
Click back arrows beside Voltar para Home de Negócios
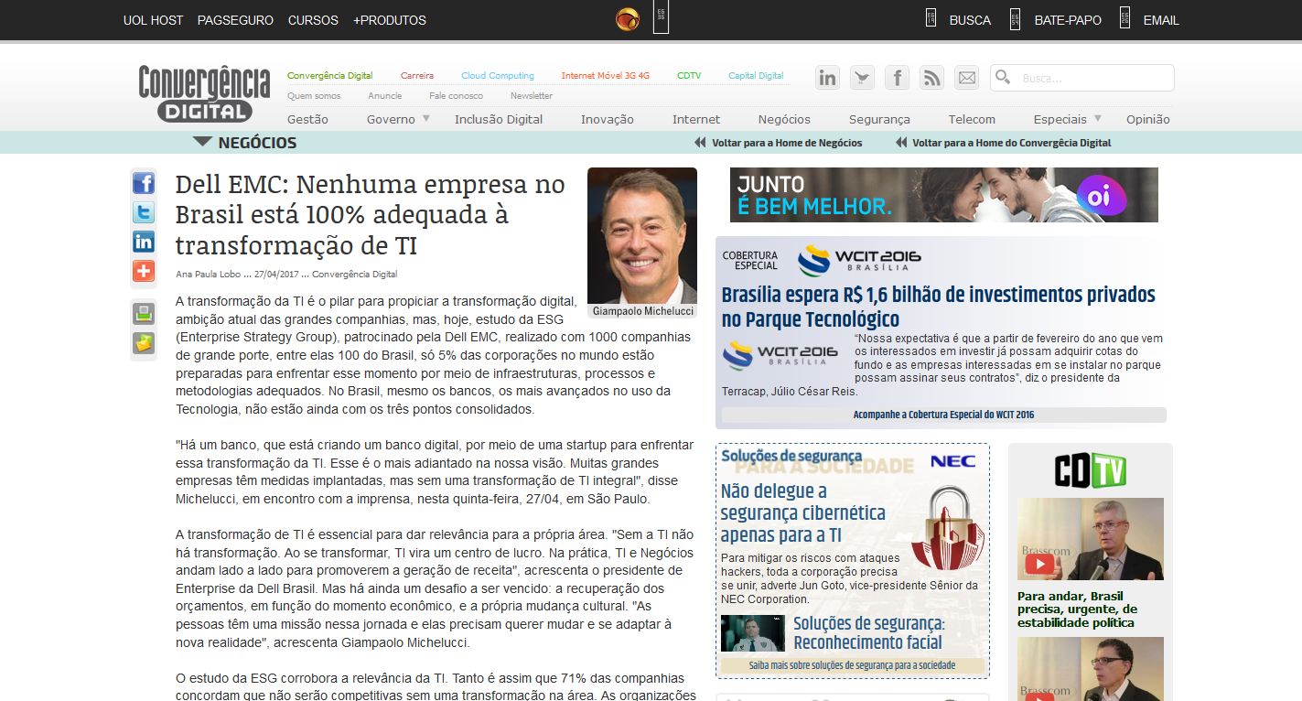(x=700, y=143)
